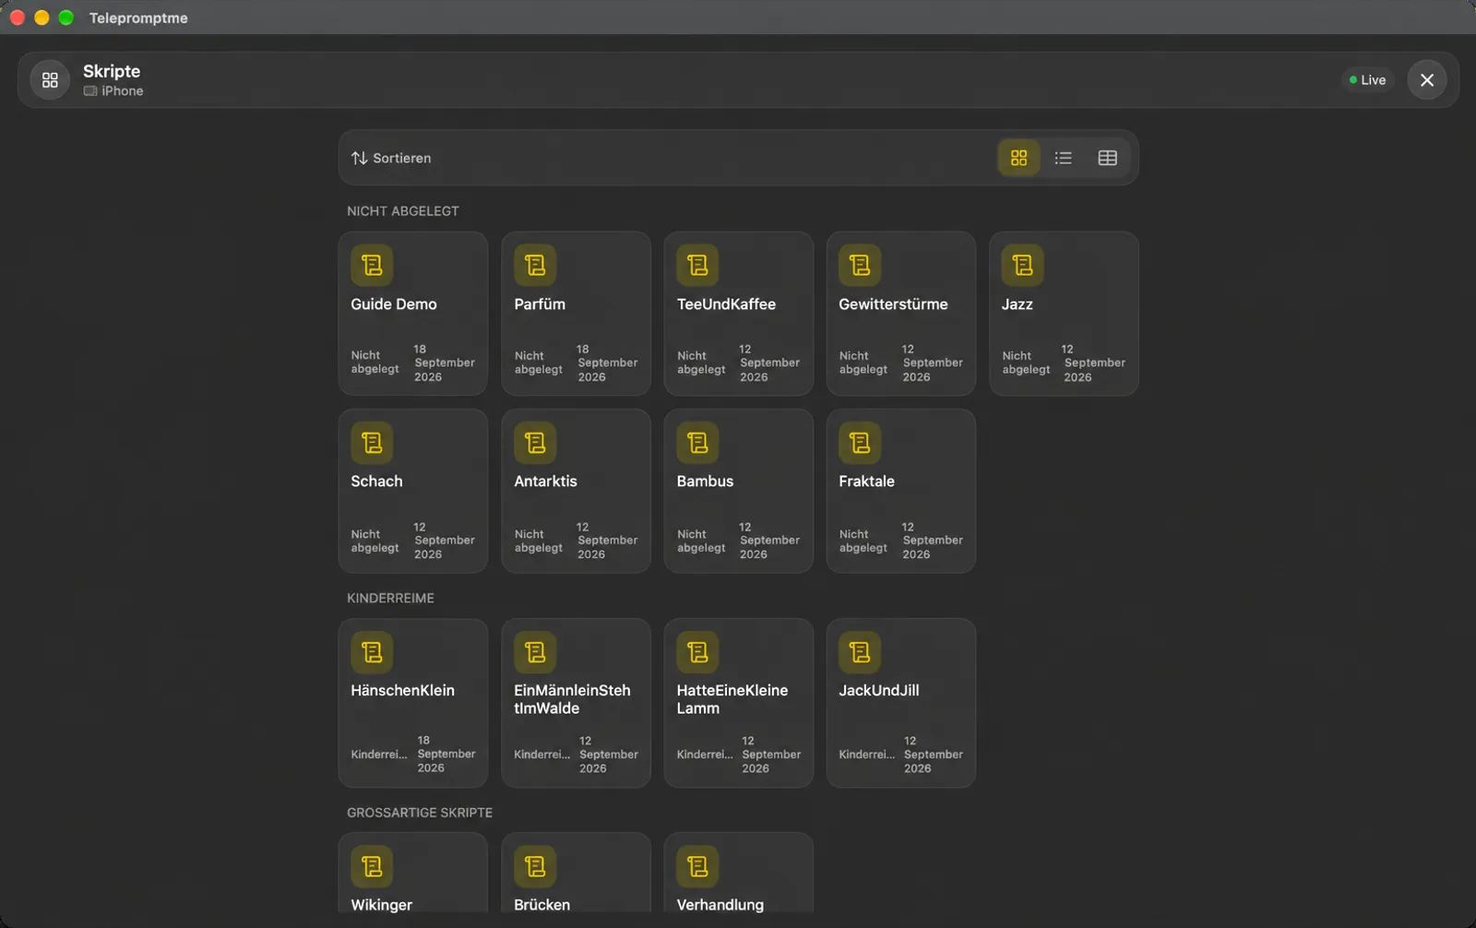The width and height of the screenshot is (1476, 928).
Task: Select the HatteEineKleineLamm title text
Action: tap(732, 699)
